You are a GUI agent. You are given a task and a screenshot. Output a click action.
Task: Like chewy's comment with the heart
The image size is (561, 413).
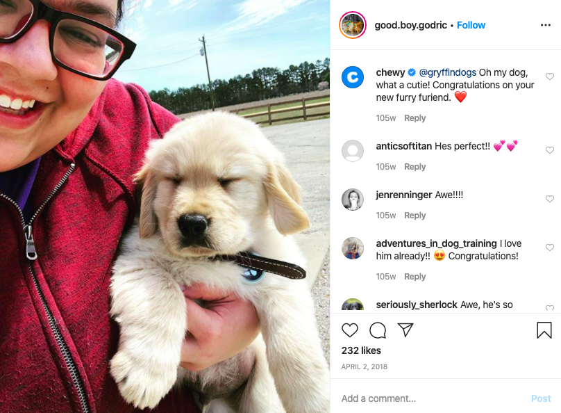[550, 76]
